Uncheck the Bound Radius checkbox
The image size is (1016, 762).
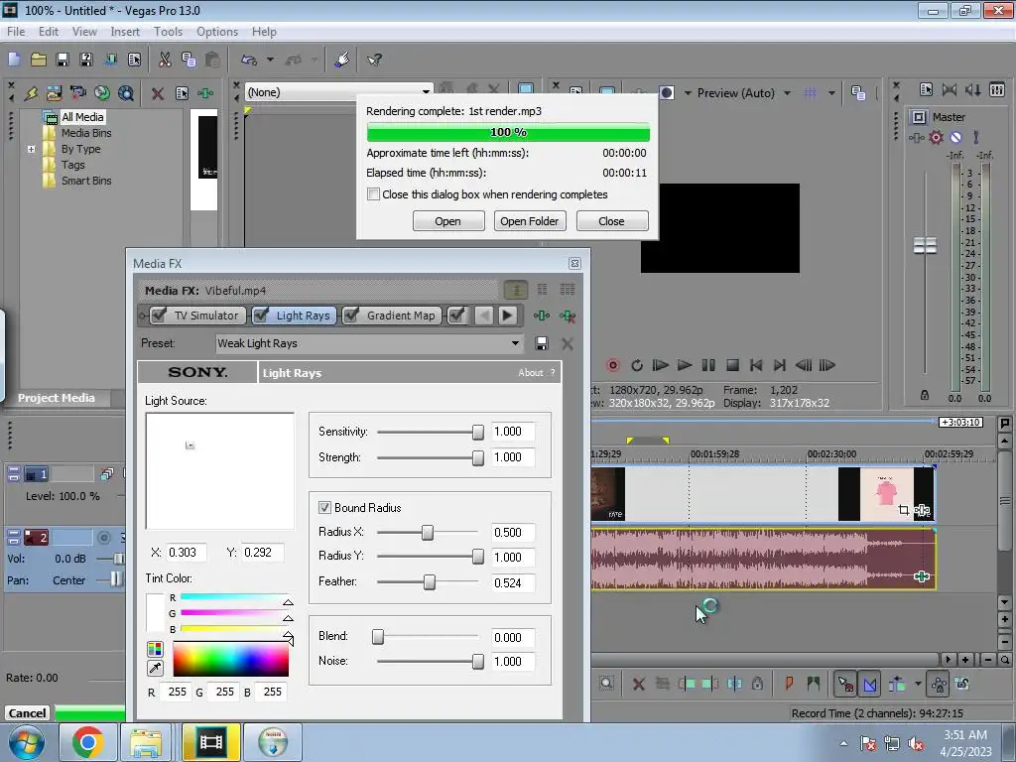324,507
